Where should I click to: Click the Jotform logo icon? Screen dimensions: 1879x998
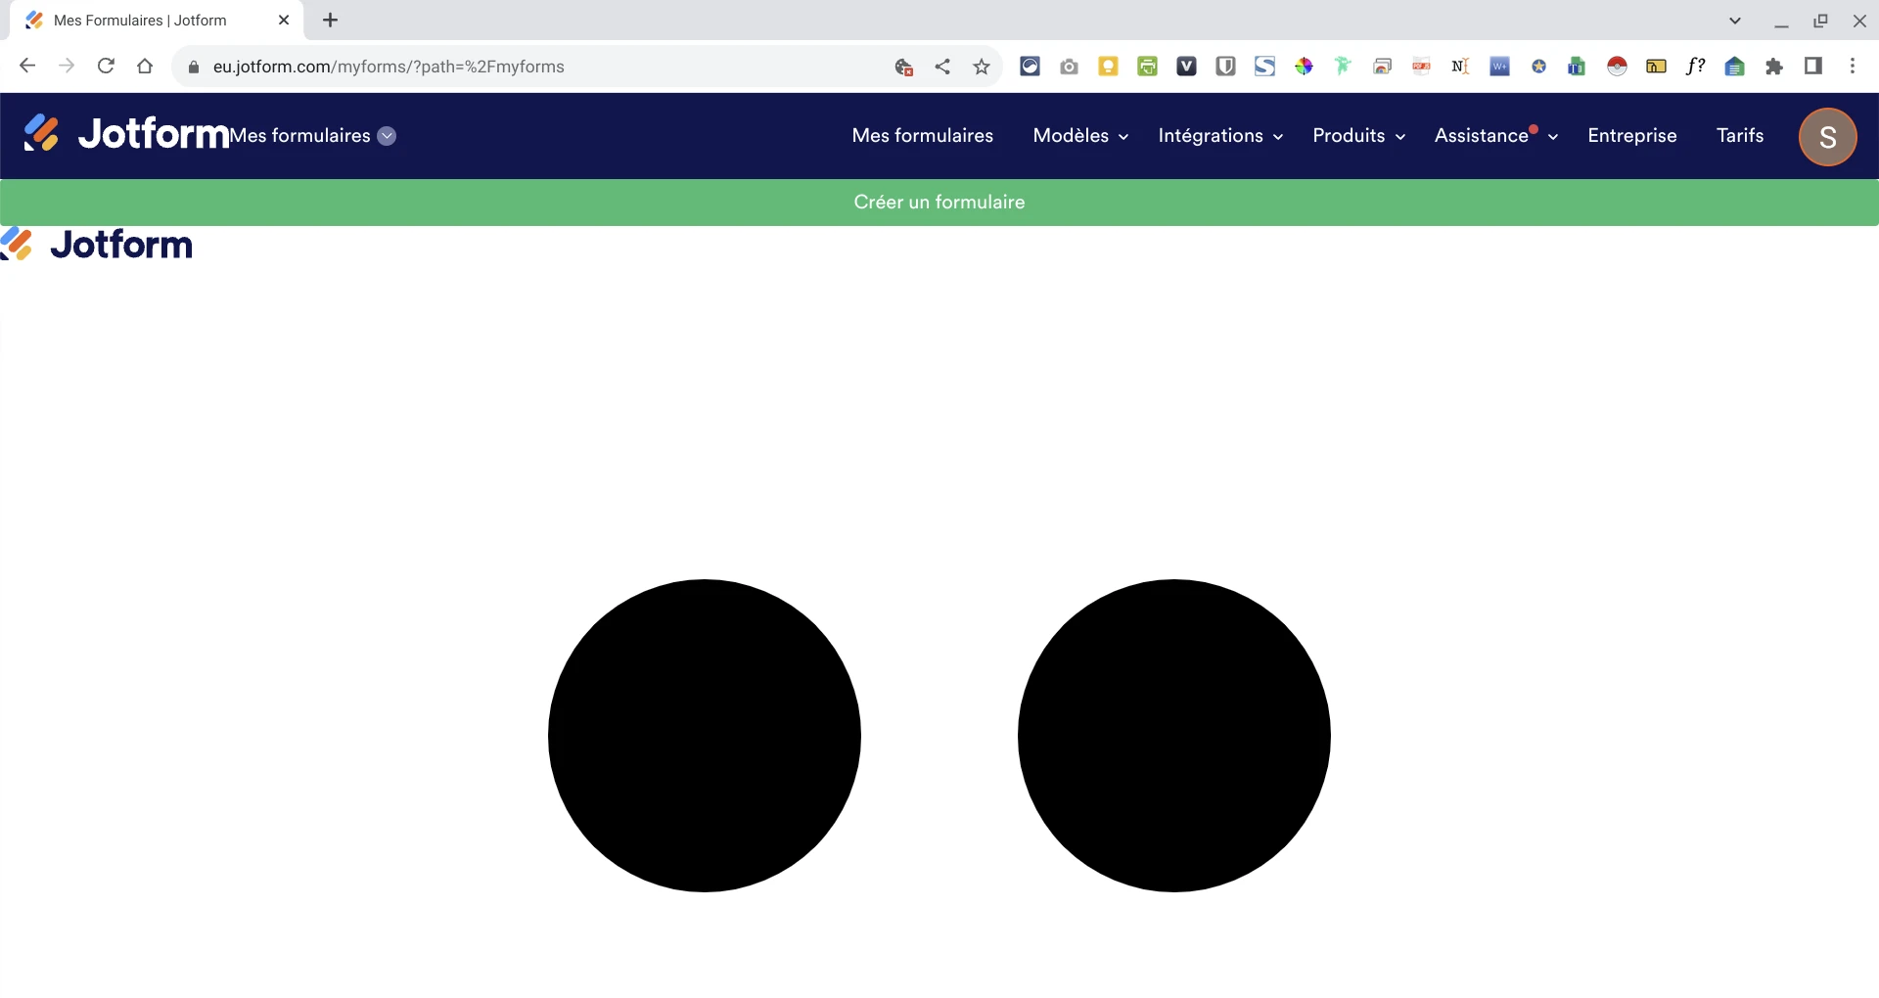pyautogui.click(x=40, y=133)
